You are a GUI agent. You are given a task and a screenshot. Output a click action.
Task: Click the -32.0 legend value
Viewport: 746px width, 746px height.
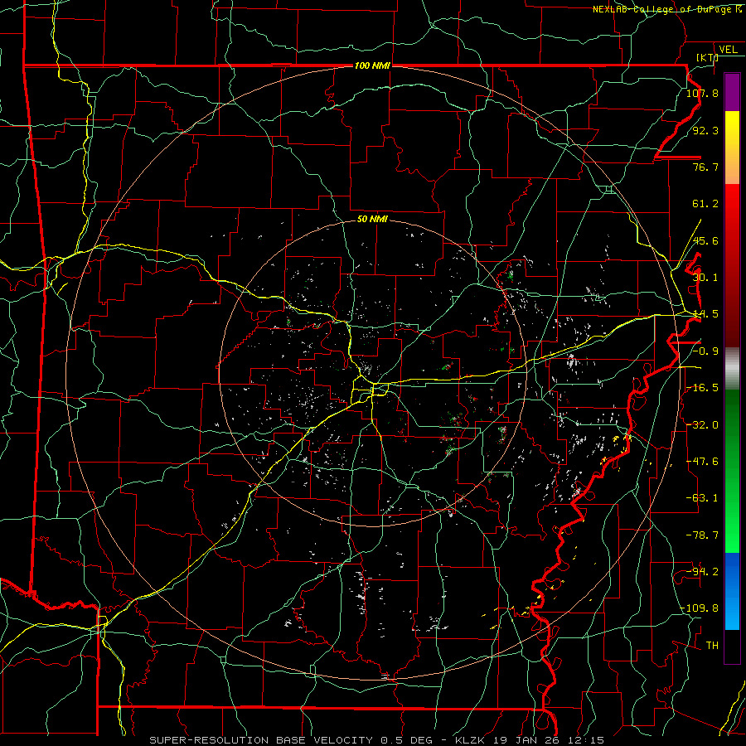[x=702, y=425]
